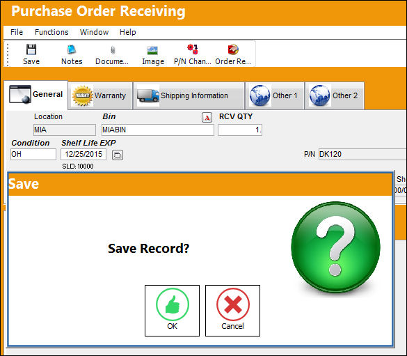
Task: Confirm save with the OK button
Action: 172,311
